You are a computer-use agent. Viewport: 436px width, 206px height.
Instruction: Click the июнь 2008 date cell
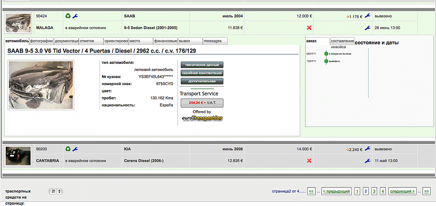click(217, 149)
